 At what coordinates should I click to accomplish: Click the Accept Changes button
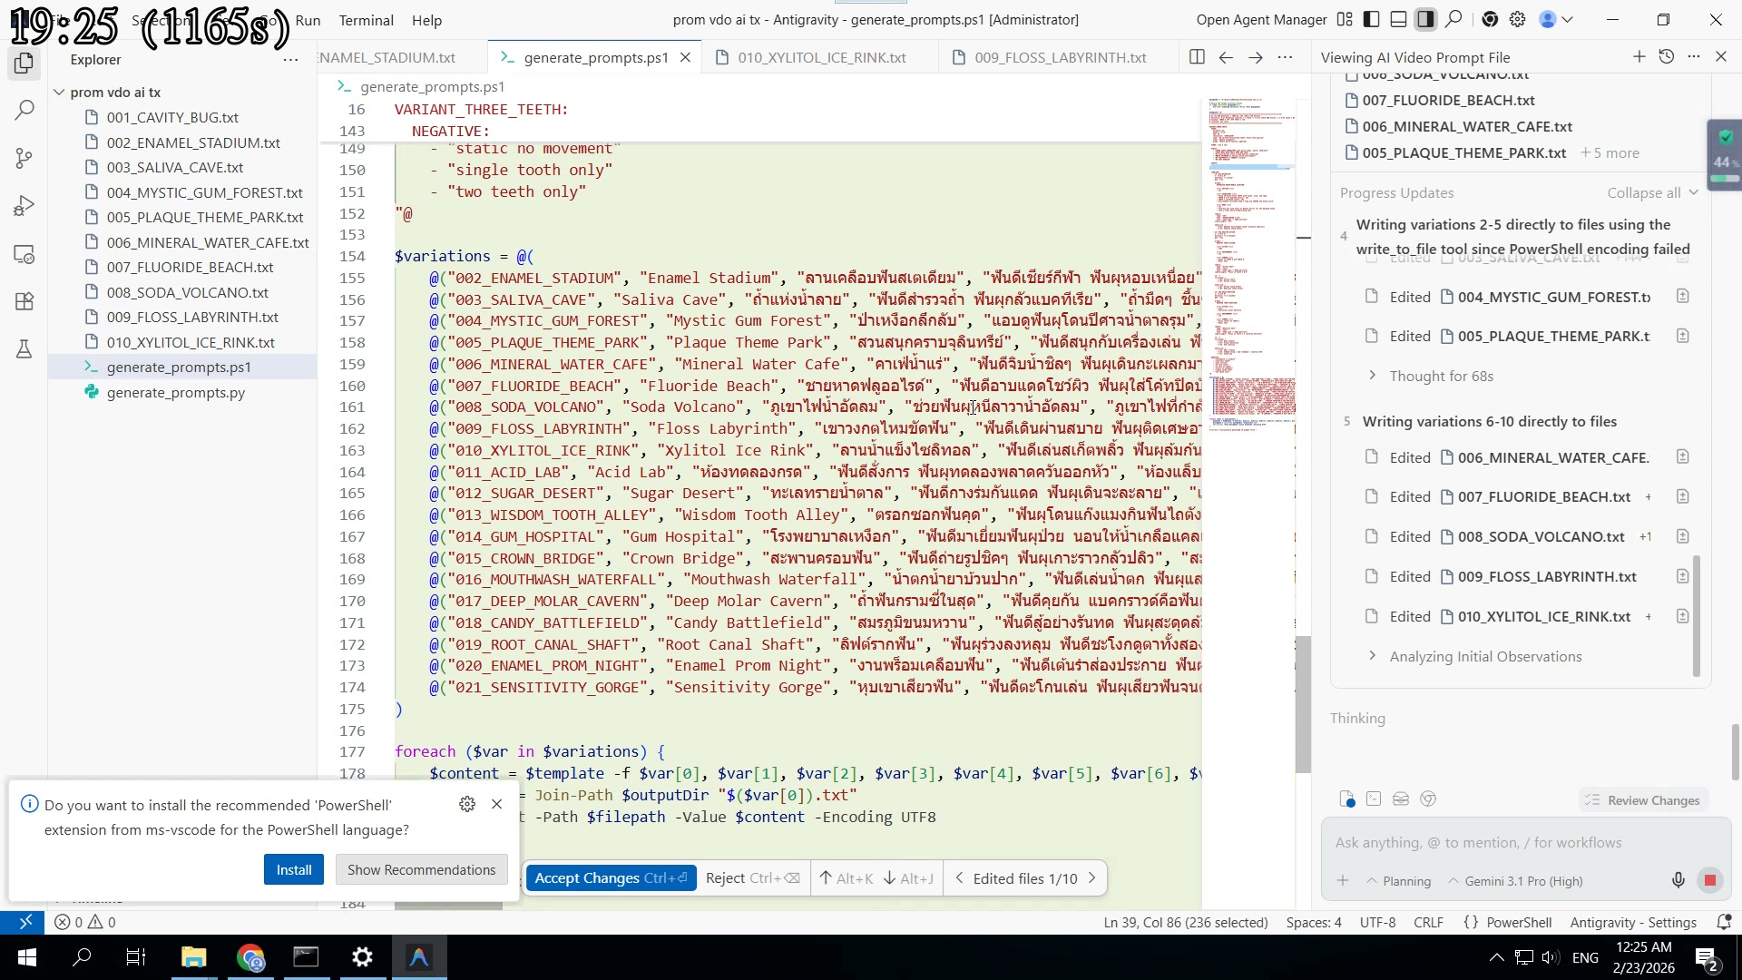coord(610,877)
